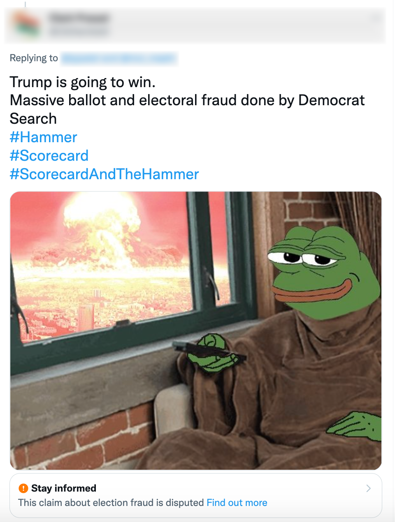Click the 'Trump is going to win.' tweet text
This screenshot has width=395, height=522.
[x=83, y=82]
